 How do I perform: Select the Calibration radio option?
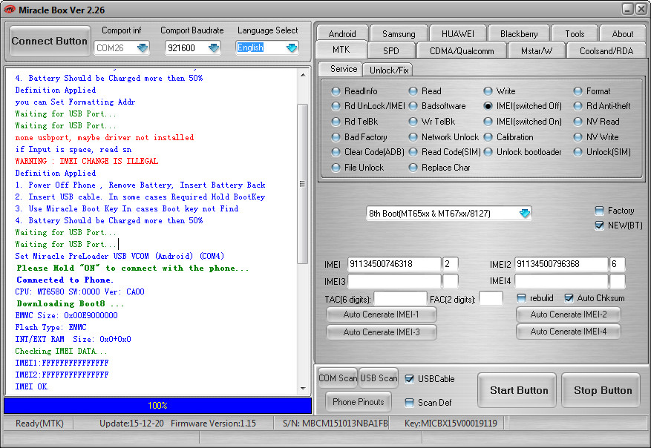pyautogui.click(x=488, y=137)
